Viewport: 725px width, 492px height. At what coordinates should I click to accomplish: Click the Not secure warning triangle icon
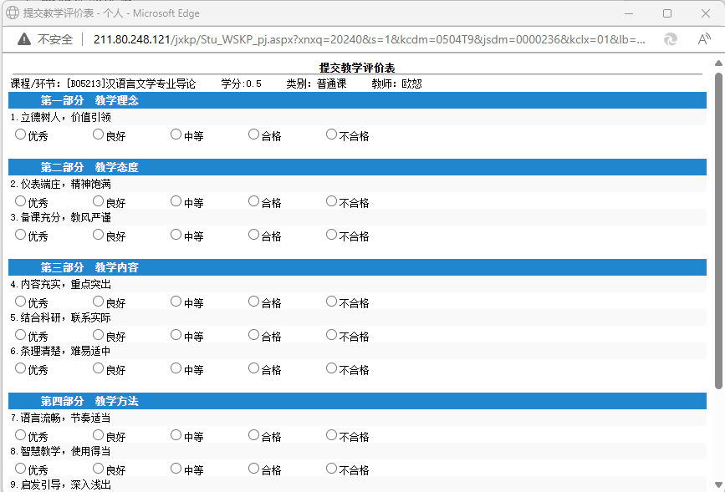click(24, 39)
